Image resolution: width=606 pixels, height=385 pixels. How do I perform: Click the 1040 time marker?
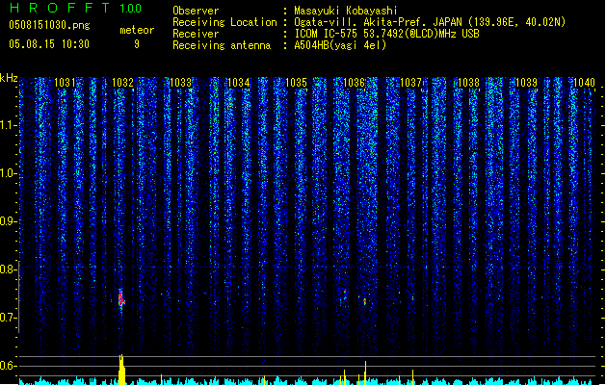(584, 82)
